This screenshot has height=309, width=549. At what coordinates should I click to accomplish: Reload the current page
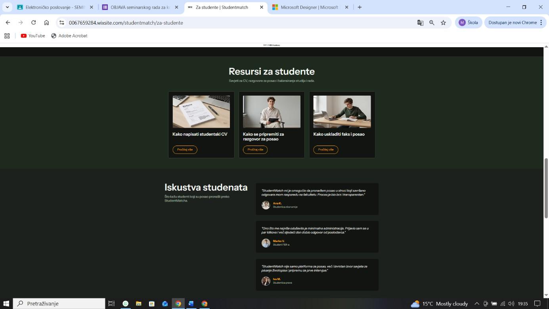pos(34,23)
